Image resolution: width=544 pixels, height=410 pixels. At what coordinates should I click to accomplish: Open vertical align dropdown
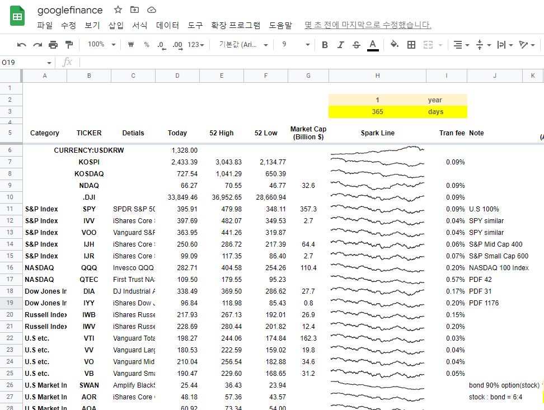484,45
